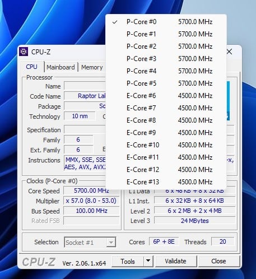
Task: Choose P-Core #3 clock entry
Action: pos(166,59)
